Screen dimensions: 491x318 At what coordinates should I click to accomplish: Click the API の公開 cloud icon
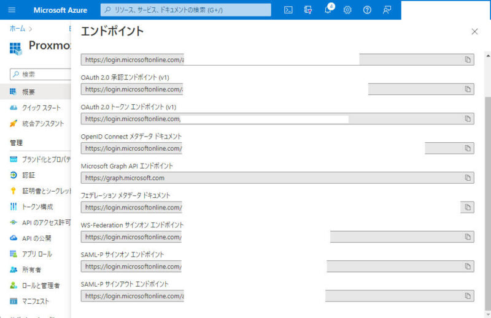13,238
